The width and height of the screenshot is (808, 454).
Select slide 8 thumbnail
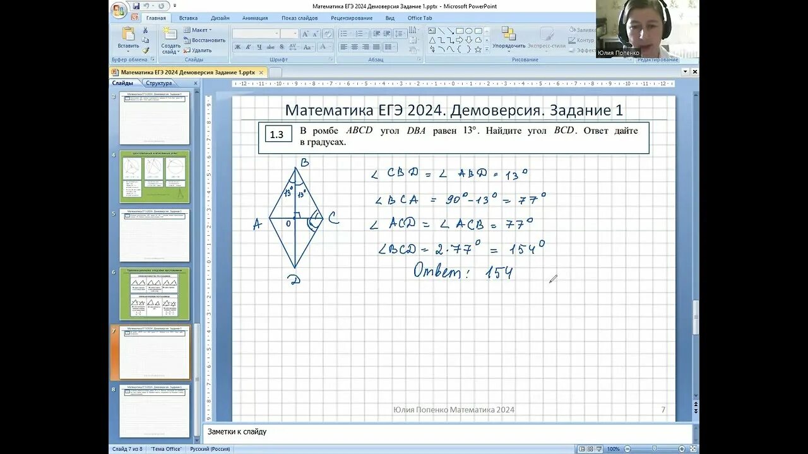pos(155,411)
